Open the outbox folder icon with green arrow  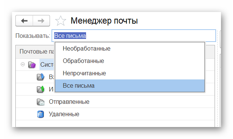click(41, 89)
